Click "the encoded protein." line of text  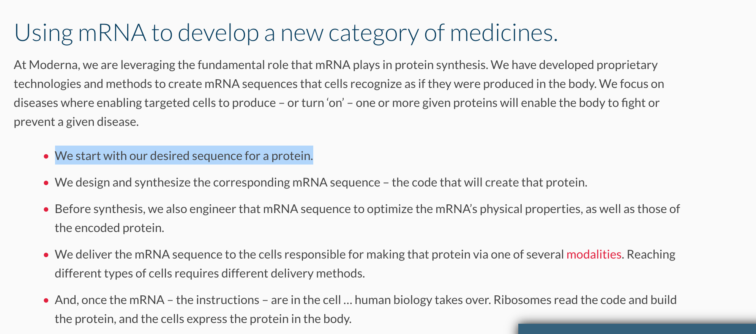[x=109, y=228]
